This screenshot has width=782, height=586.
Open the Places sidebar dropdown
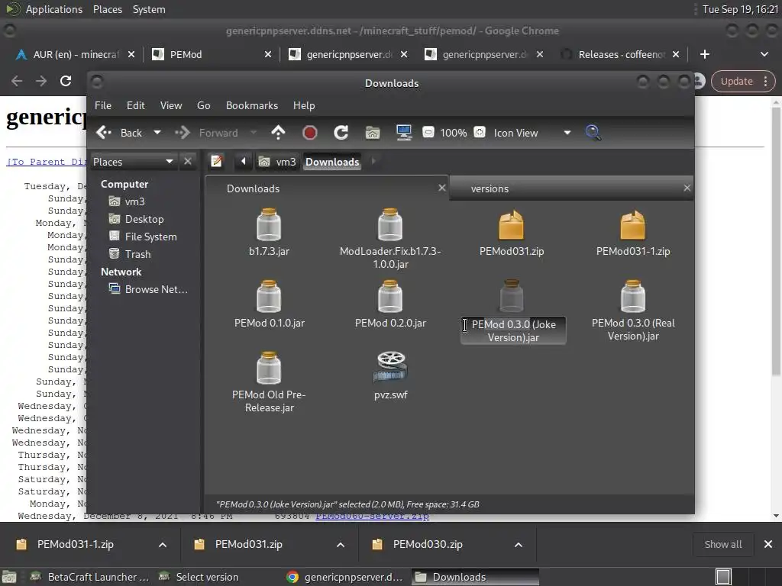(x=133, y=162)
